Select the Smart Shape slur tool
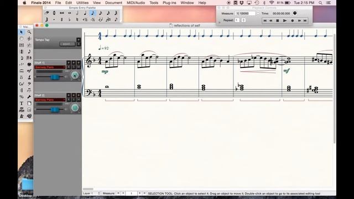 point(22,71)
